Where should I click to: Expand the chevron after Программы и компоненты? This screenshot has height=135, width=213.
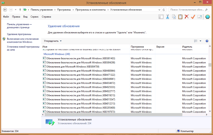coord(108,10)
